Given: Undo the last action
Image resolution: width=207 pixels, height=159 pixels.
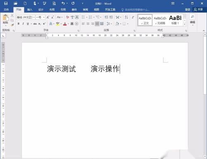Looking at the screenshot, I should pyautogui.click(x=63, y=3).
